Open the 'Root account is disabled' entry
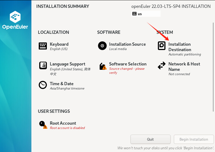Viewport: 215px width, 152px height. 67,128
